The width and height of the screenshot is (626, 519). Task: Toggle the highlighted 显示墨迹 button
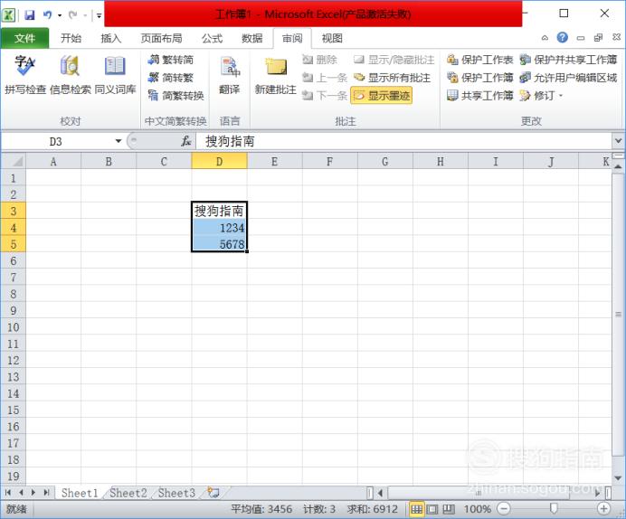click(381, 96)
